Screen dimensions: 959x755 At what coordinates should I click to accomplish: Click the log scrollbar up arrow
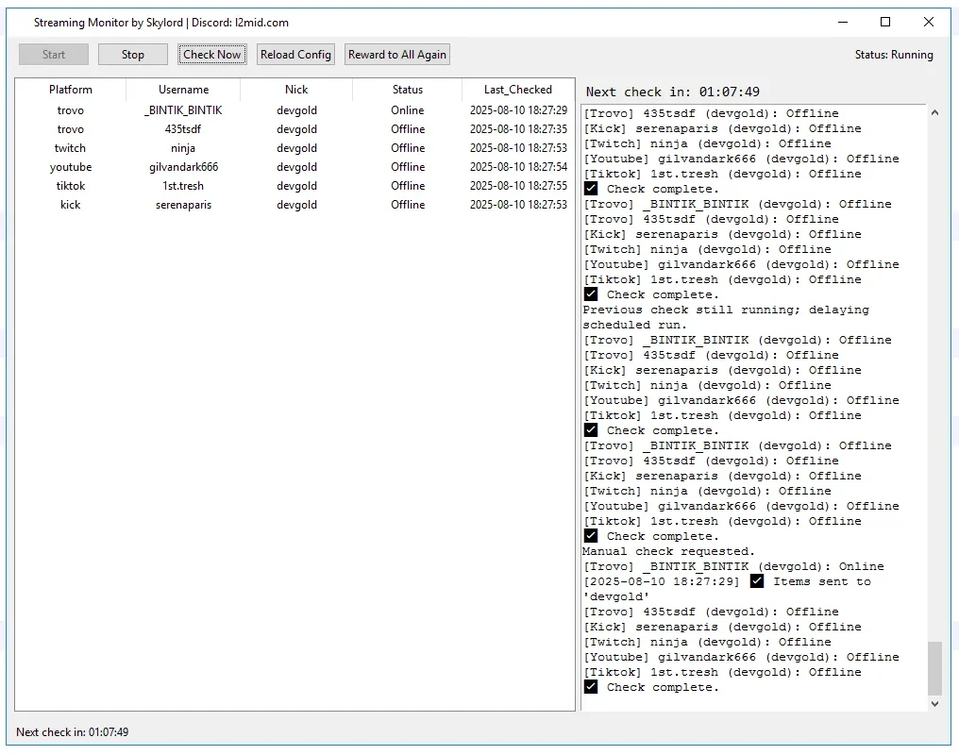(x=934, y=112)
